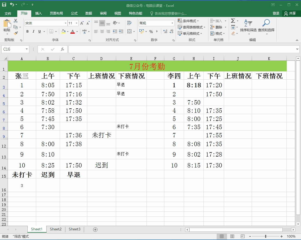
Task: Click the zoom slider handle
Action: pyautogui.click(x=266, y=236)
